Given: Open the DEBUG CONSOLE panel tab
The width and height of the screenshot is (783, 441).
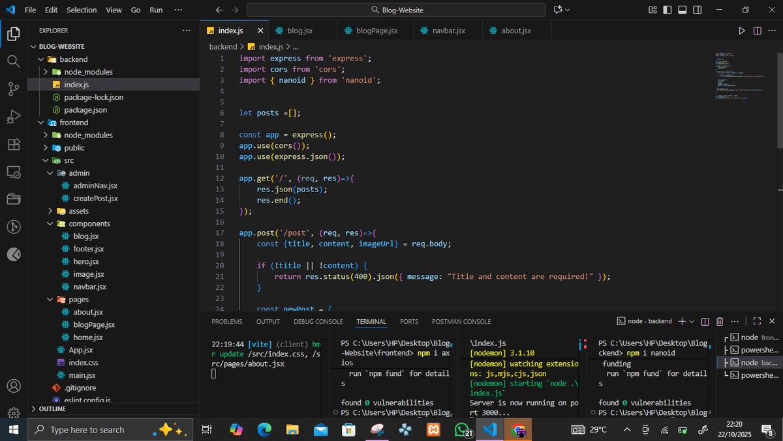Looking at the screenshot, I should 318,321.
